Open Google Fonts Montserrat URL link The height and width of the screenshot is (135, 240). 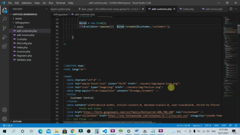(128, 112)
